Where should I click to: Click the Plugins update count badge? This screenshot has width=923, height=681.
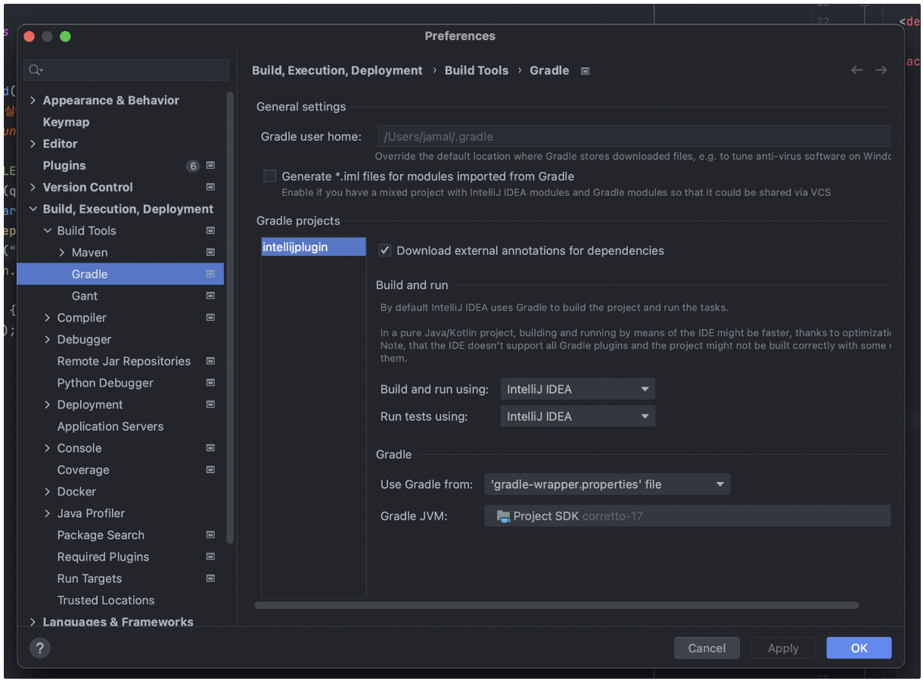pos(193,166)
